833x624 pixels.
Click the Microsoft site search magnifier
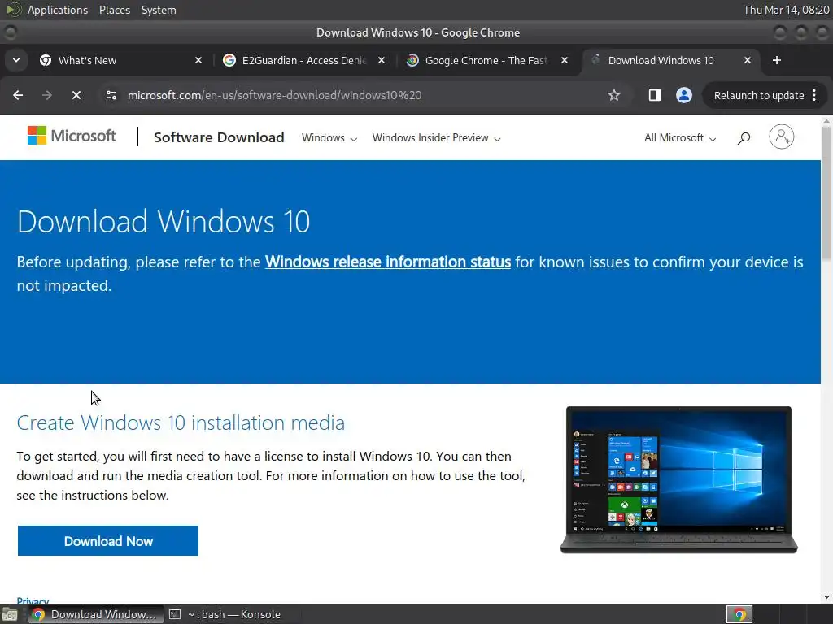point(744,138)
